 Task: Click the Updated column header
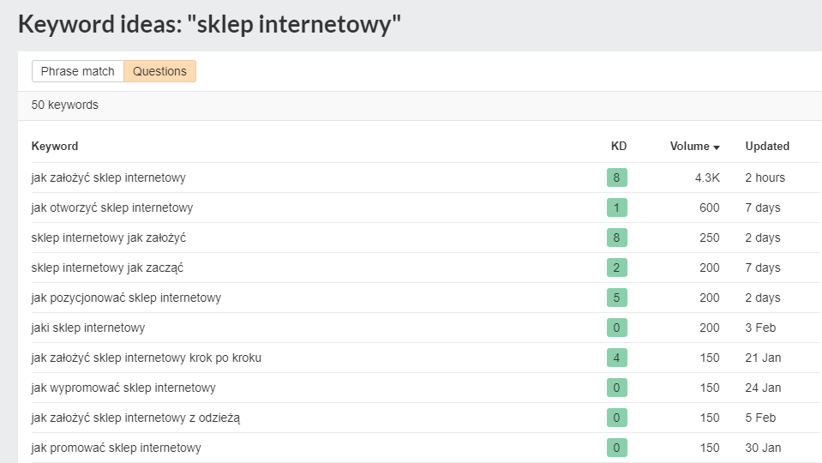coord(767,147)
